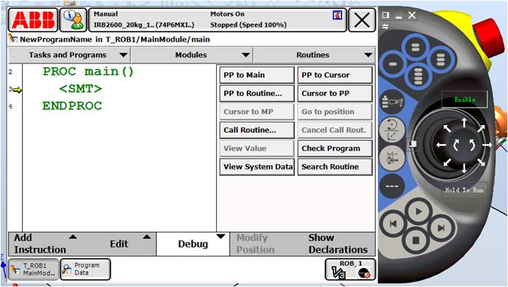Screen dimensions: 508x287
Task: Click the joystick down arrow
Action: [464, 168]
